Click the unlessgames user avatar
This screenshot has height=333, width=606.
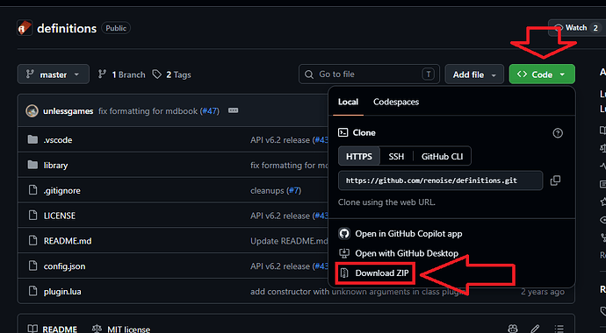pos(32,111)
